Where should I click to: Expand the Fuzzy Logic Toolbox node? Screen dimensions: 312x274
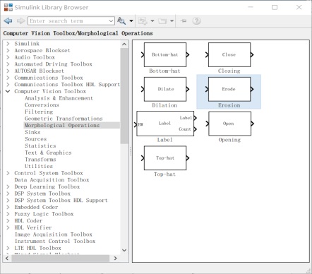[8, 214]
